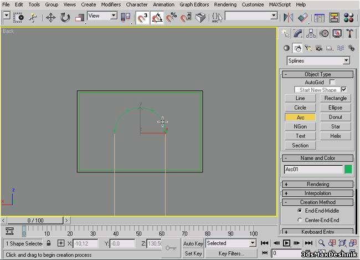Switch to the Create command panel tab
The image size is (360, 260).
[x=285, y=34]
